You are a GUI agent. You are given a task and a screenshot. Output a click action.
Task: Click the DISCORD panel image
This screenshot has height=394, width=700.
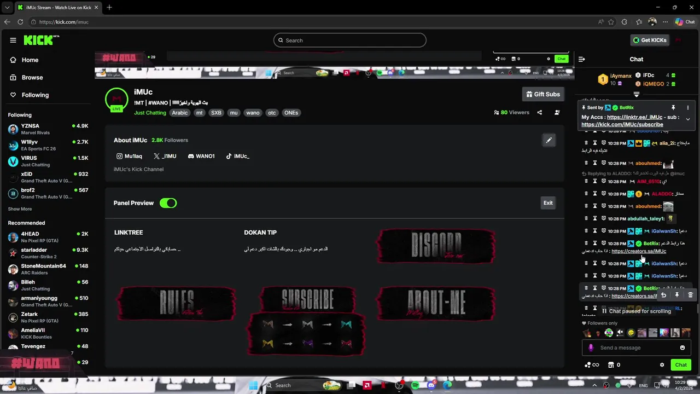pos(436,246)
